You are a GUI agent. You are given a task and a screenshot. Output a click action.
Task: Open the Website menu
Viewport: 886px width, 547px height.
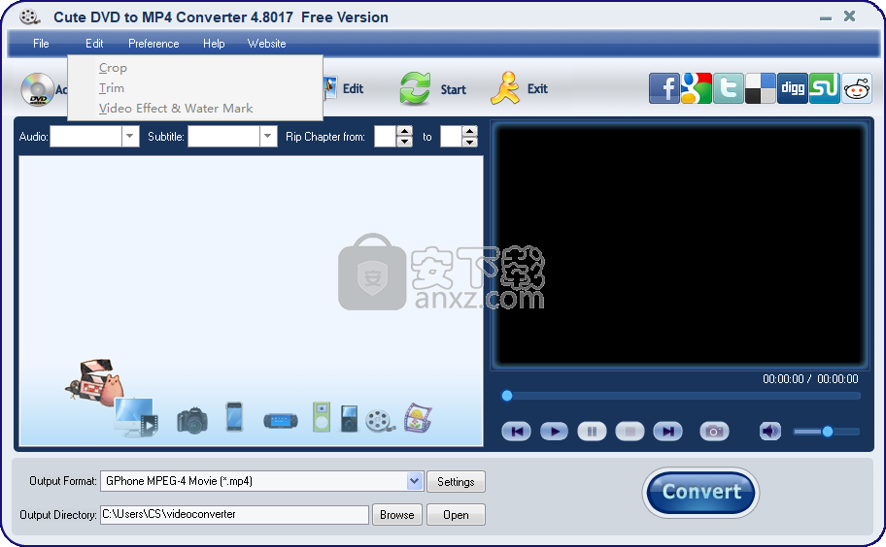coord(267,44)
